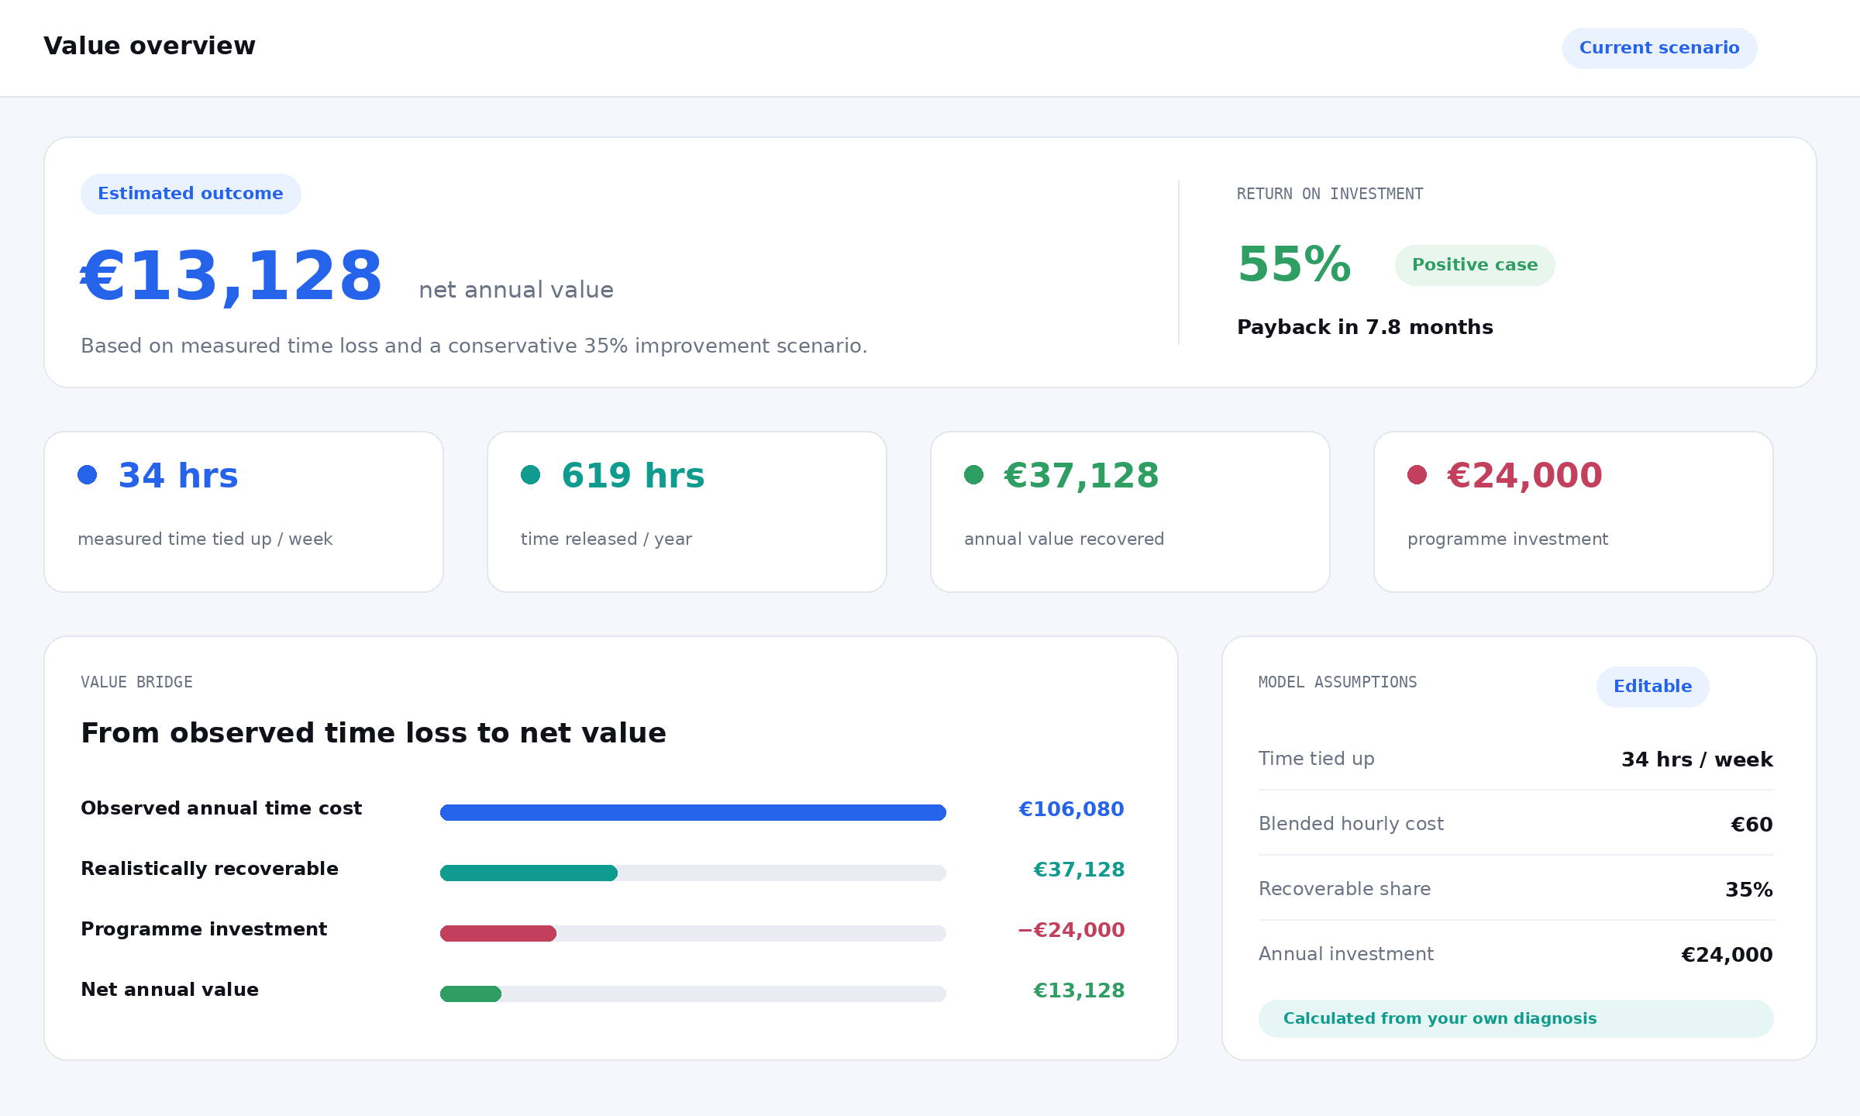Click the Blended hourly cost label
1860x1116 pixels.
[x=1351, y=824]
